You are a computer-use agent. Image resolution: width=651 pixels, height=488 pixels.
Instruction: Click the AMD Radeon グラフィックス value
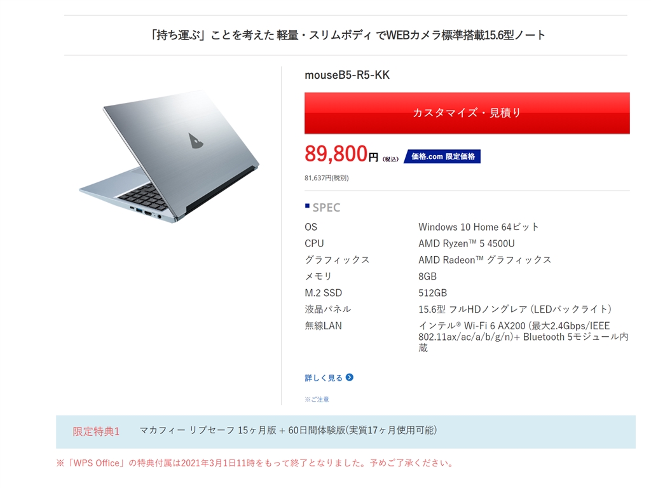click(x=484, y=260)
